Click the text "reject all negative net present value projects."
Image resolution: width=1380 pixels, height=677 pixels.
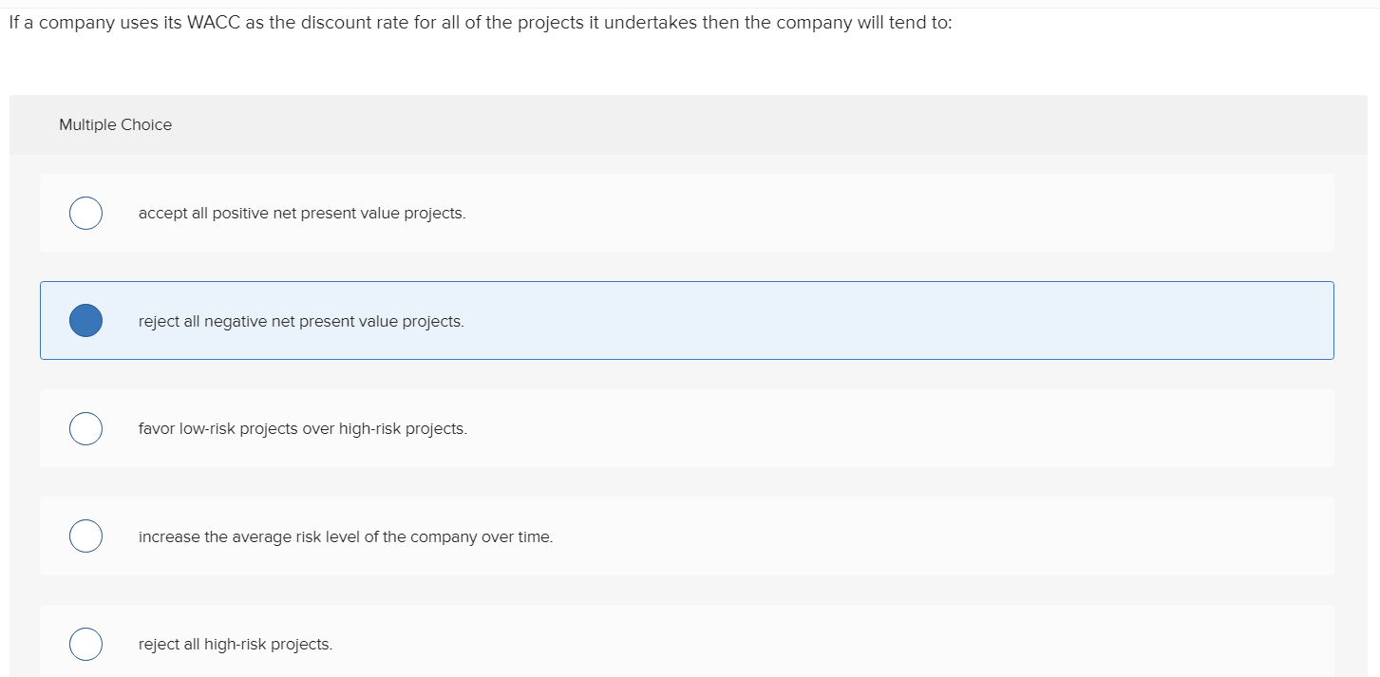(301, 322)
